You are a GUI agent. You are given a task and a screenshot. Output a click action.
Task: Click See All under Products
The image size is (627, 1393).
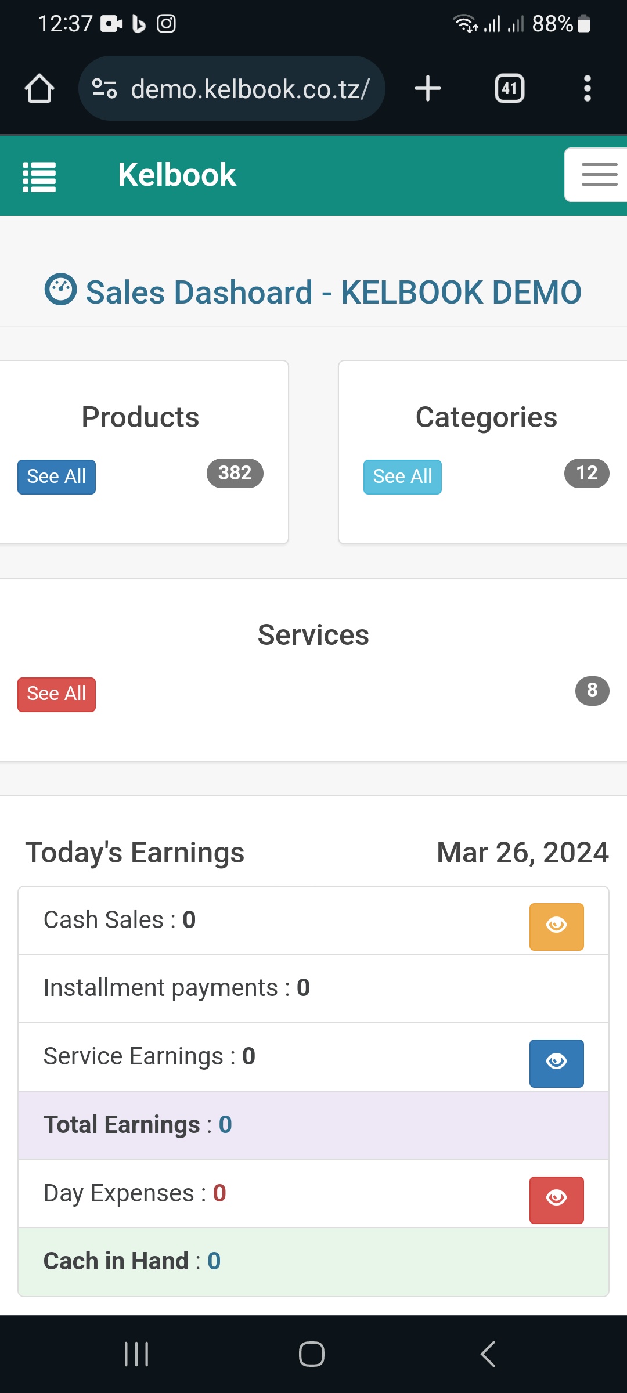pyautogui.click(x=56, y=477)
